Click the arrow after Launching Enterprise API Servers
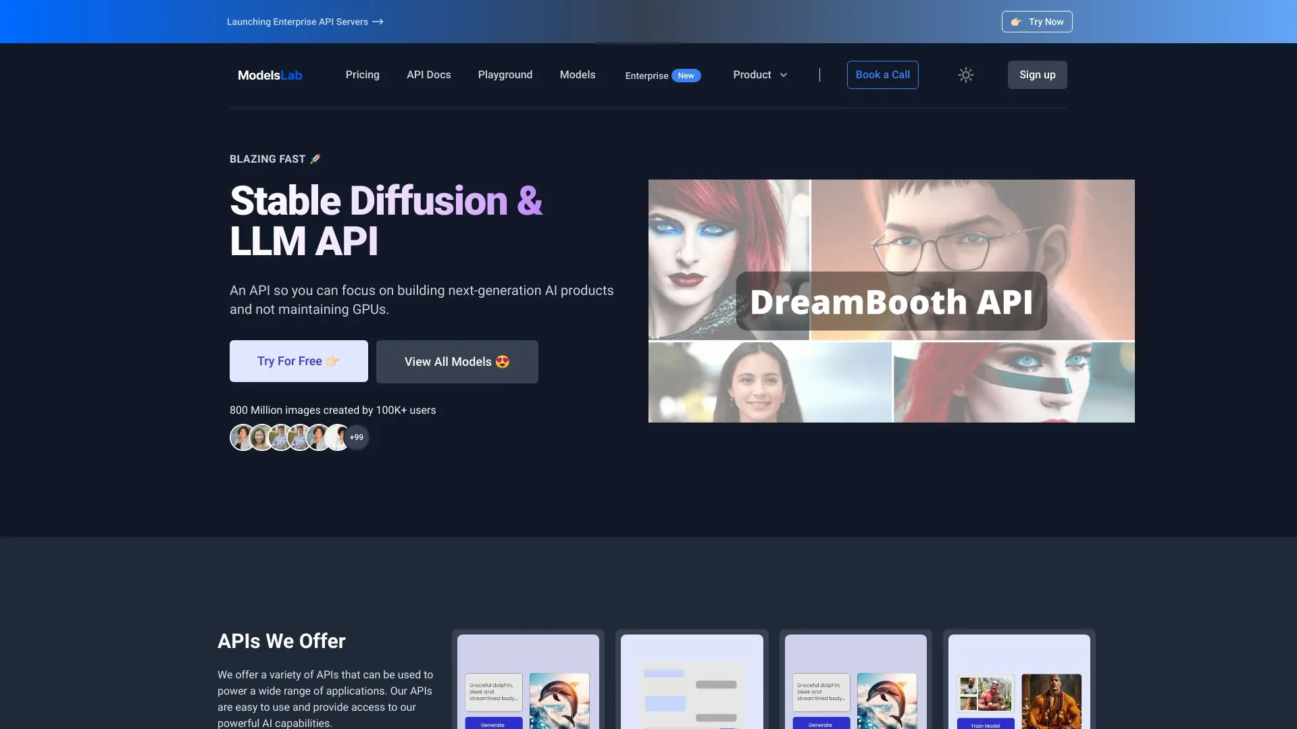 click(378, 22)
